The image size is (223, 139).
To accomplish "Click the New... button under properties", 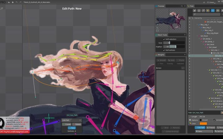I will coord(204,131).
